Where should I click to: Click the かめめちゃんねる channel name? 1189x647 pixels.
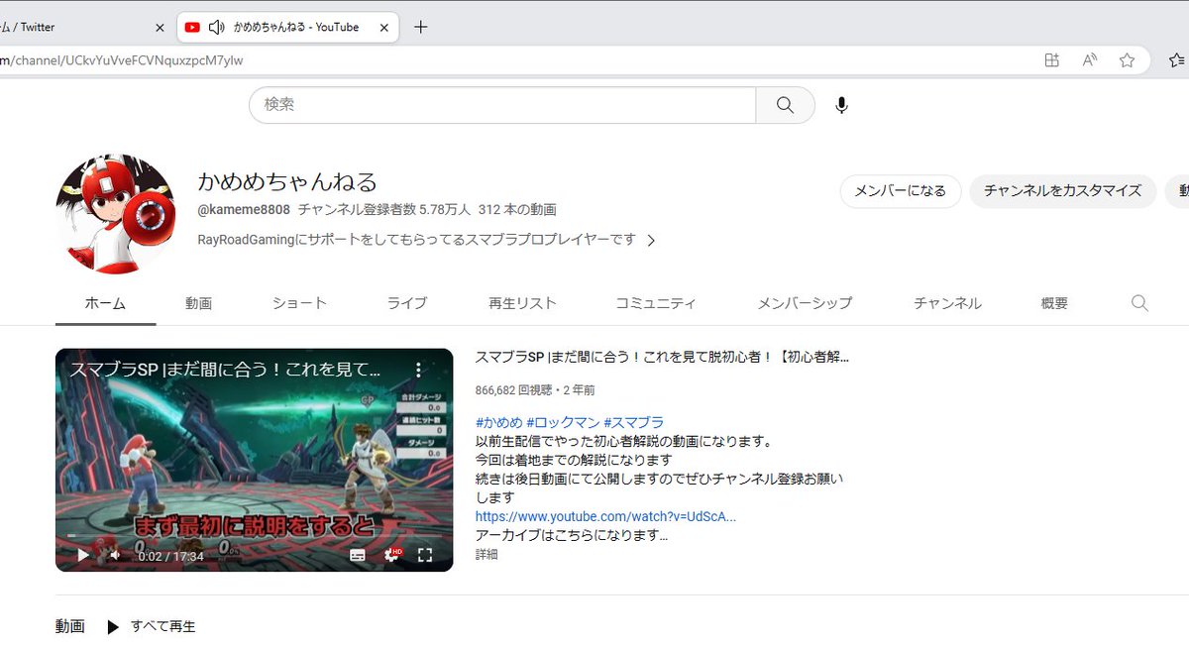coord(287,182)
